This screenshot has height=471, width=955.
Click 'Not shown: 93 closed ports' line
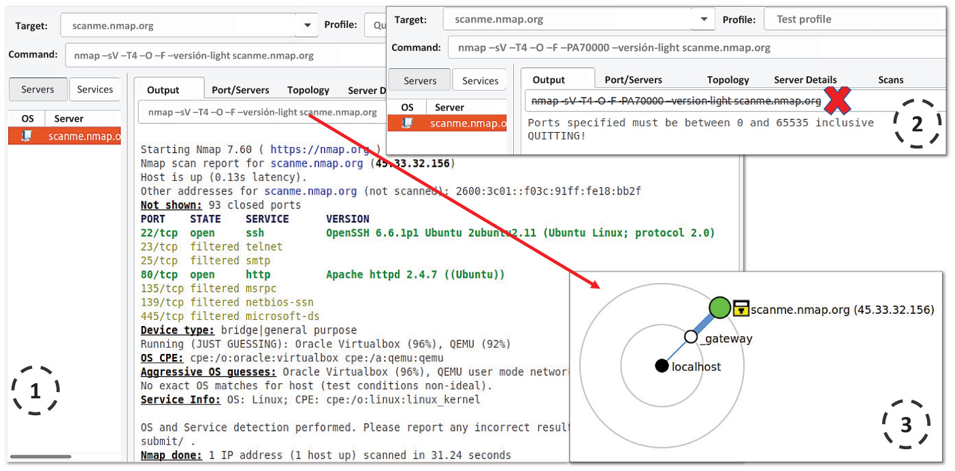tap(221, 205)
